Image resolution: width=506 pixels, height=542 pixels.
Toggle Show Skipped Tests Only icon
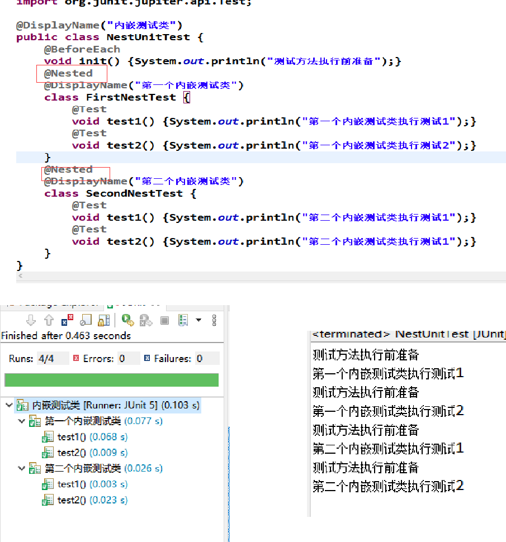tap(86, 320)
